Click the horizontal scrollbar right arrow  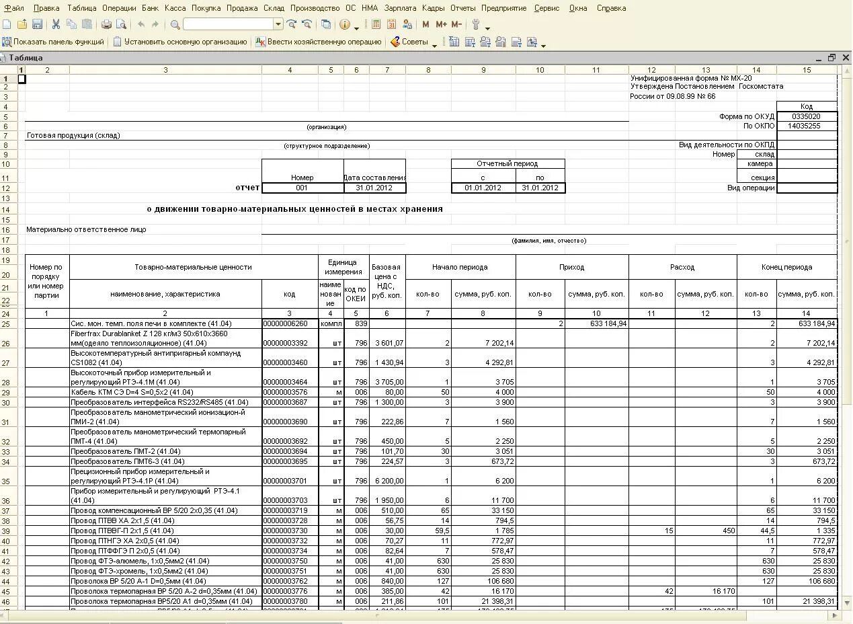point(834,615)
